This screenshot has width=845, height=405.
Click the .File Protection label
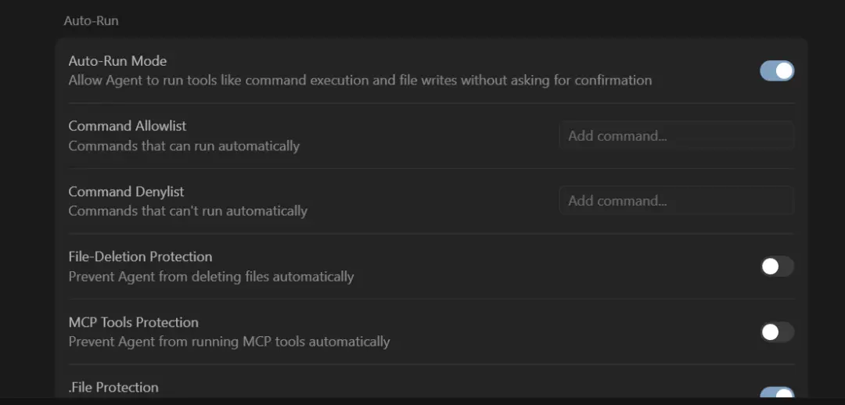[113, 387]
